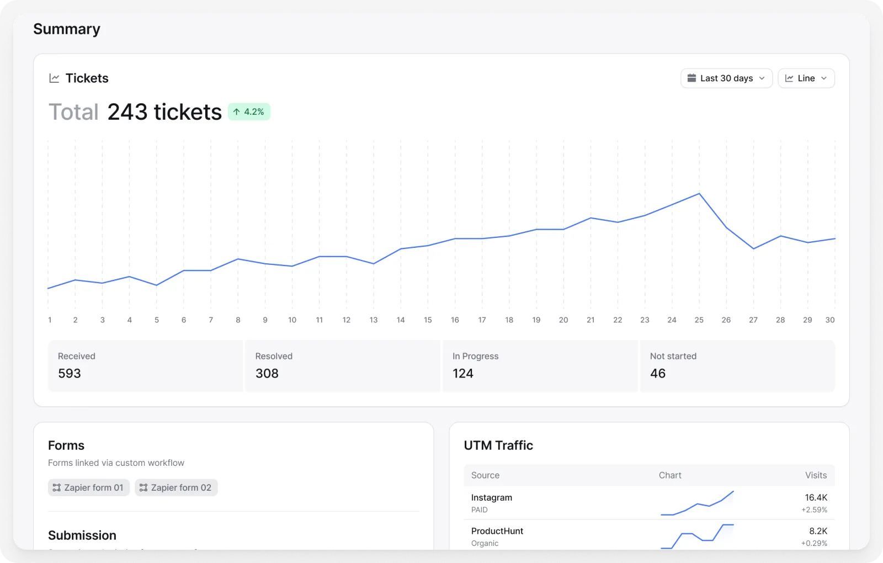Click the workflow icon on Zapier form 01
Viewport: 883px width, 563px height.
56,488
